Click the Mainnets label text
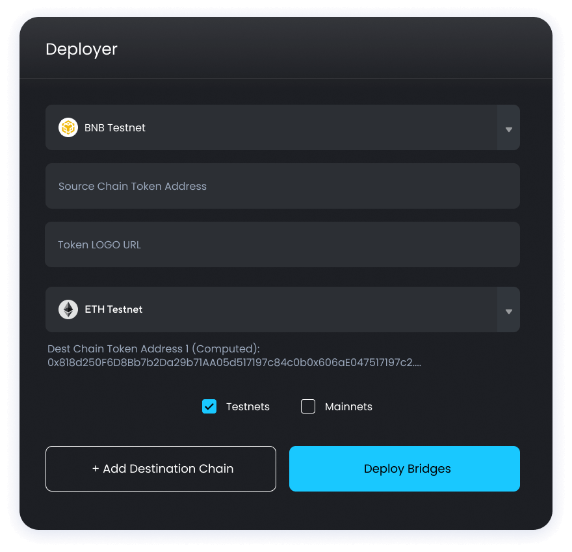Image resolution: width=572 pixels, height=552 pixels. 348,407
